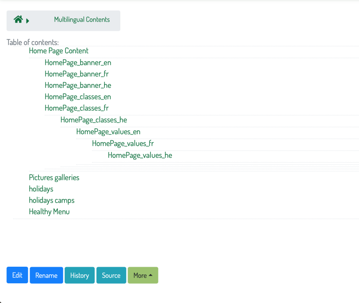
Task: Select HomePage_banner_he link
Action: tap(78, 86)
